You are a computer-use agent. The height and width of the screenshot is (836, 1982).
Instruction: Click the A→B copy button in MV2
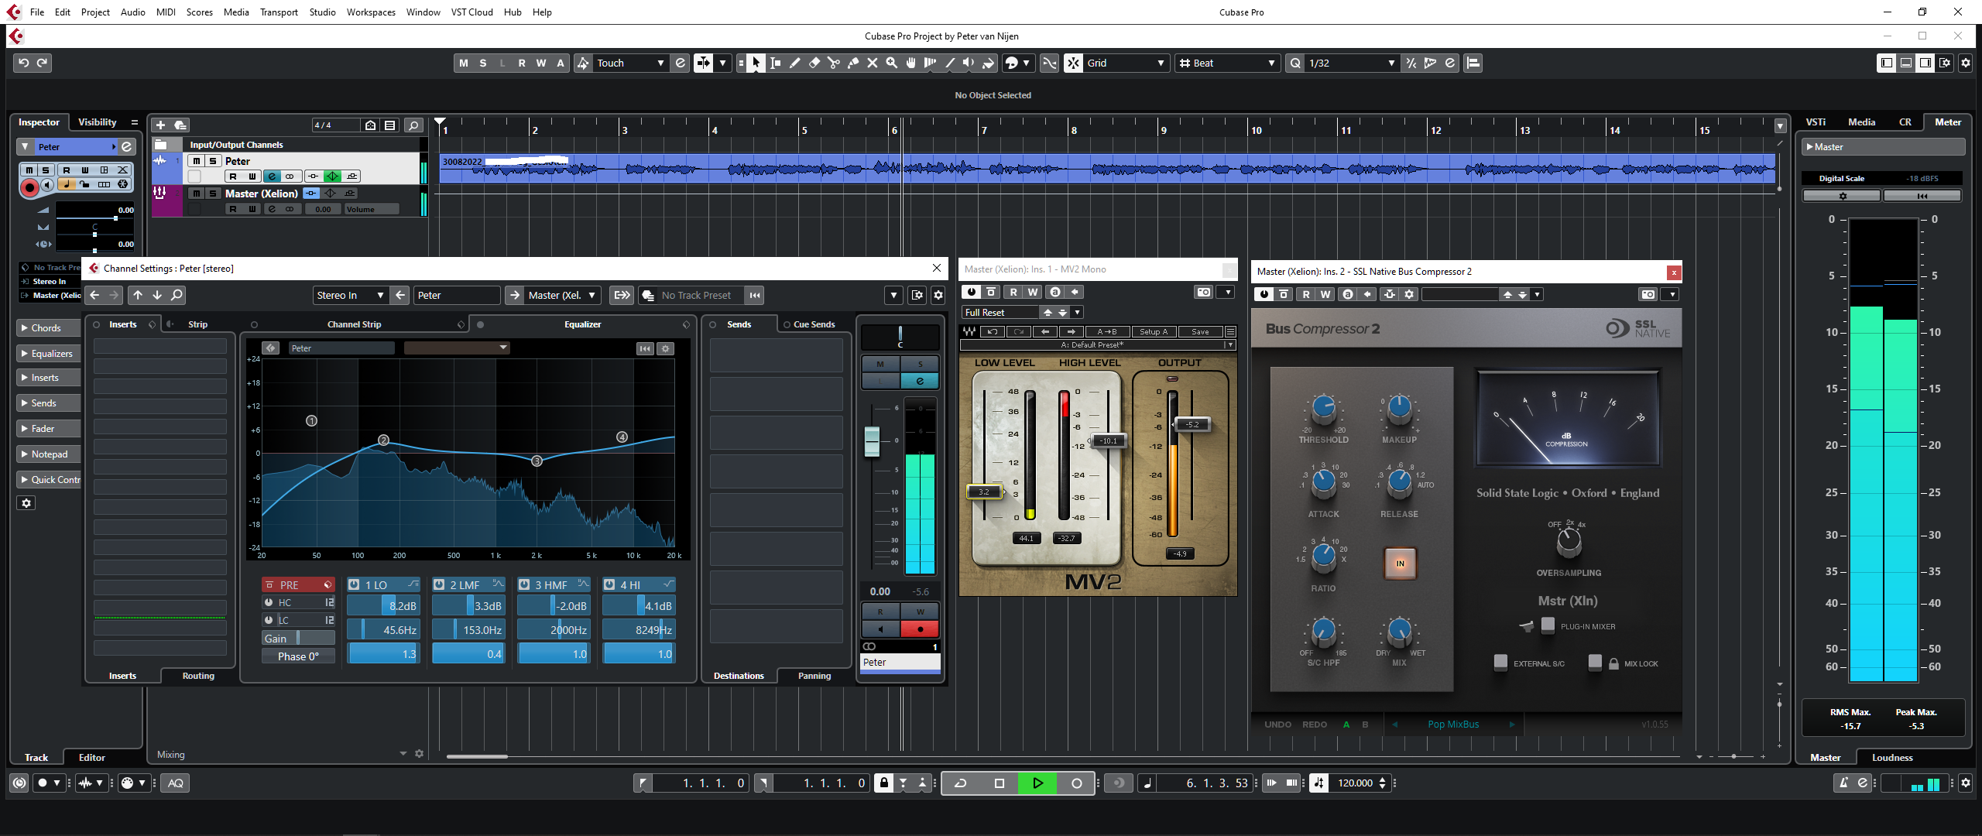(1106, 331)
